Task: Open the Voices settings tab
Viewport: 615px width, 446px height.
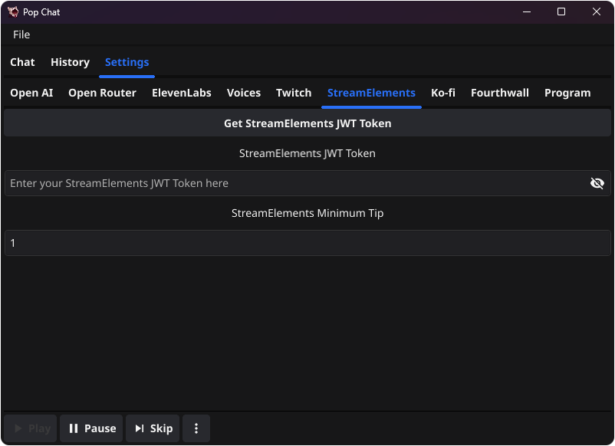Action: tap(243, 93)
